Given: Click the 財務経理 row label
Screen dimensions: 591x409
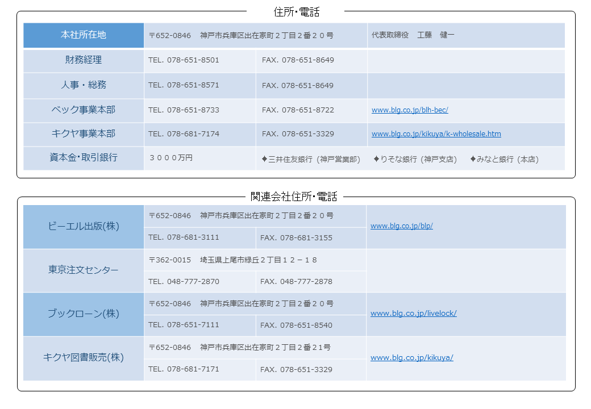Looking at the screenshot, I should (x=84, y=60).
